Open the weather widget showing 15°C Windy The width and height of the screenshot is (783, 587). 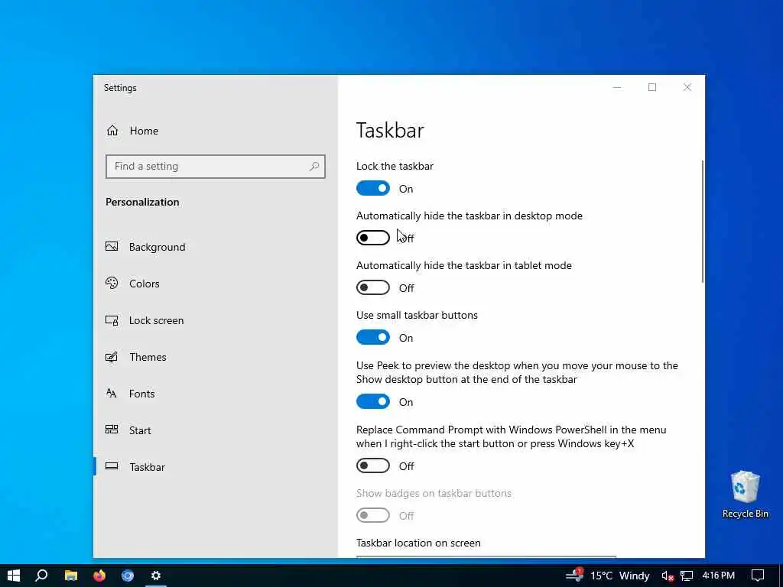pyautogui.click(x=607, y=576)
